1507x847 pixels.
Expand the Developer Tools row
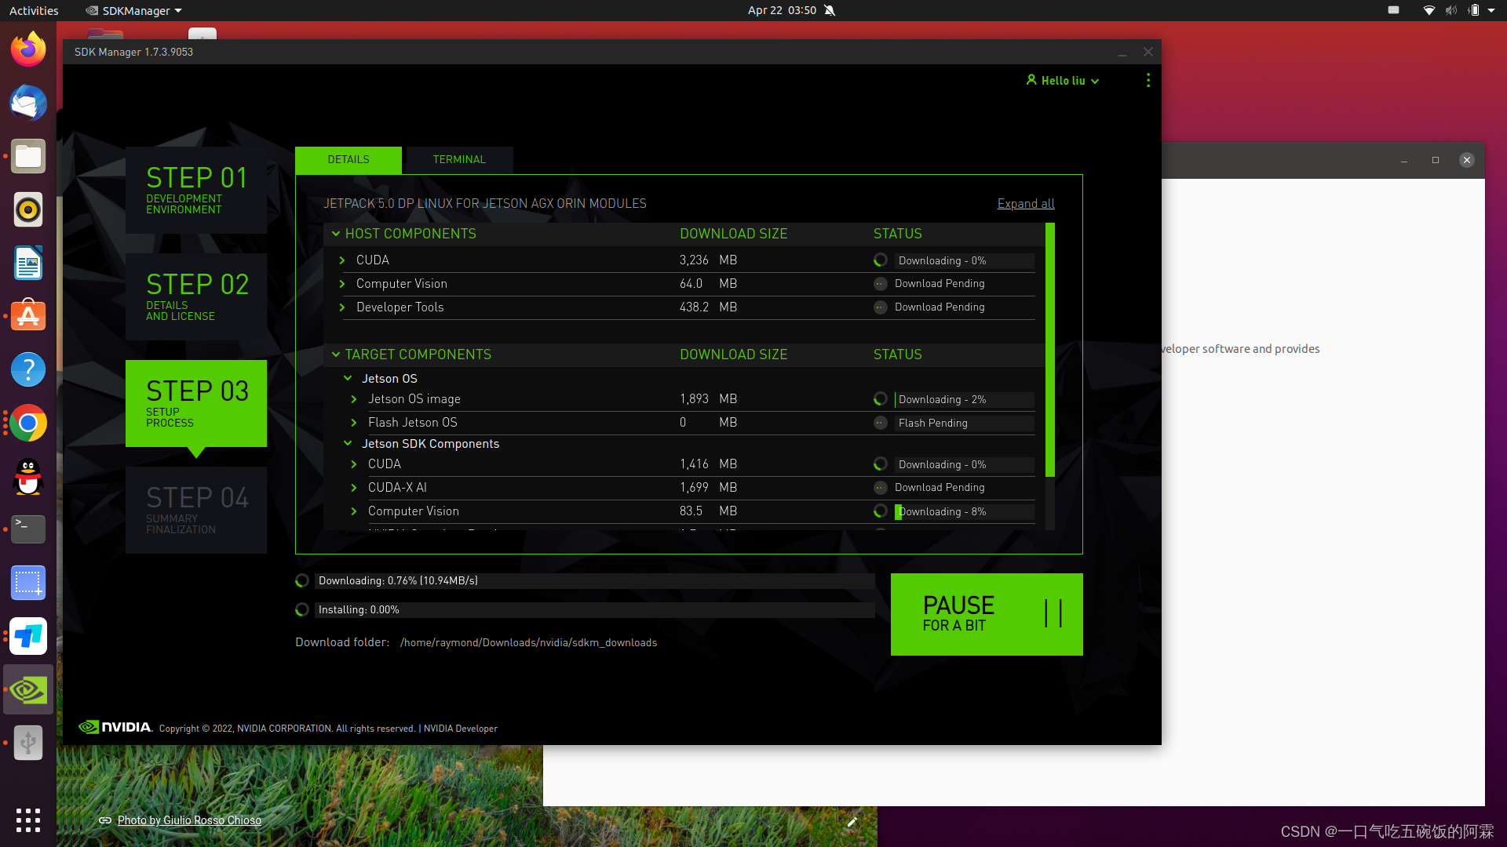point(342,307)
